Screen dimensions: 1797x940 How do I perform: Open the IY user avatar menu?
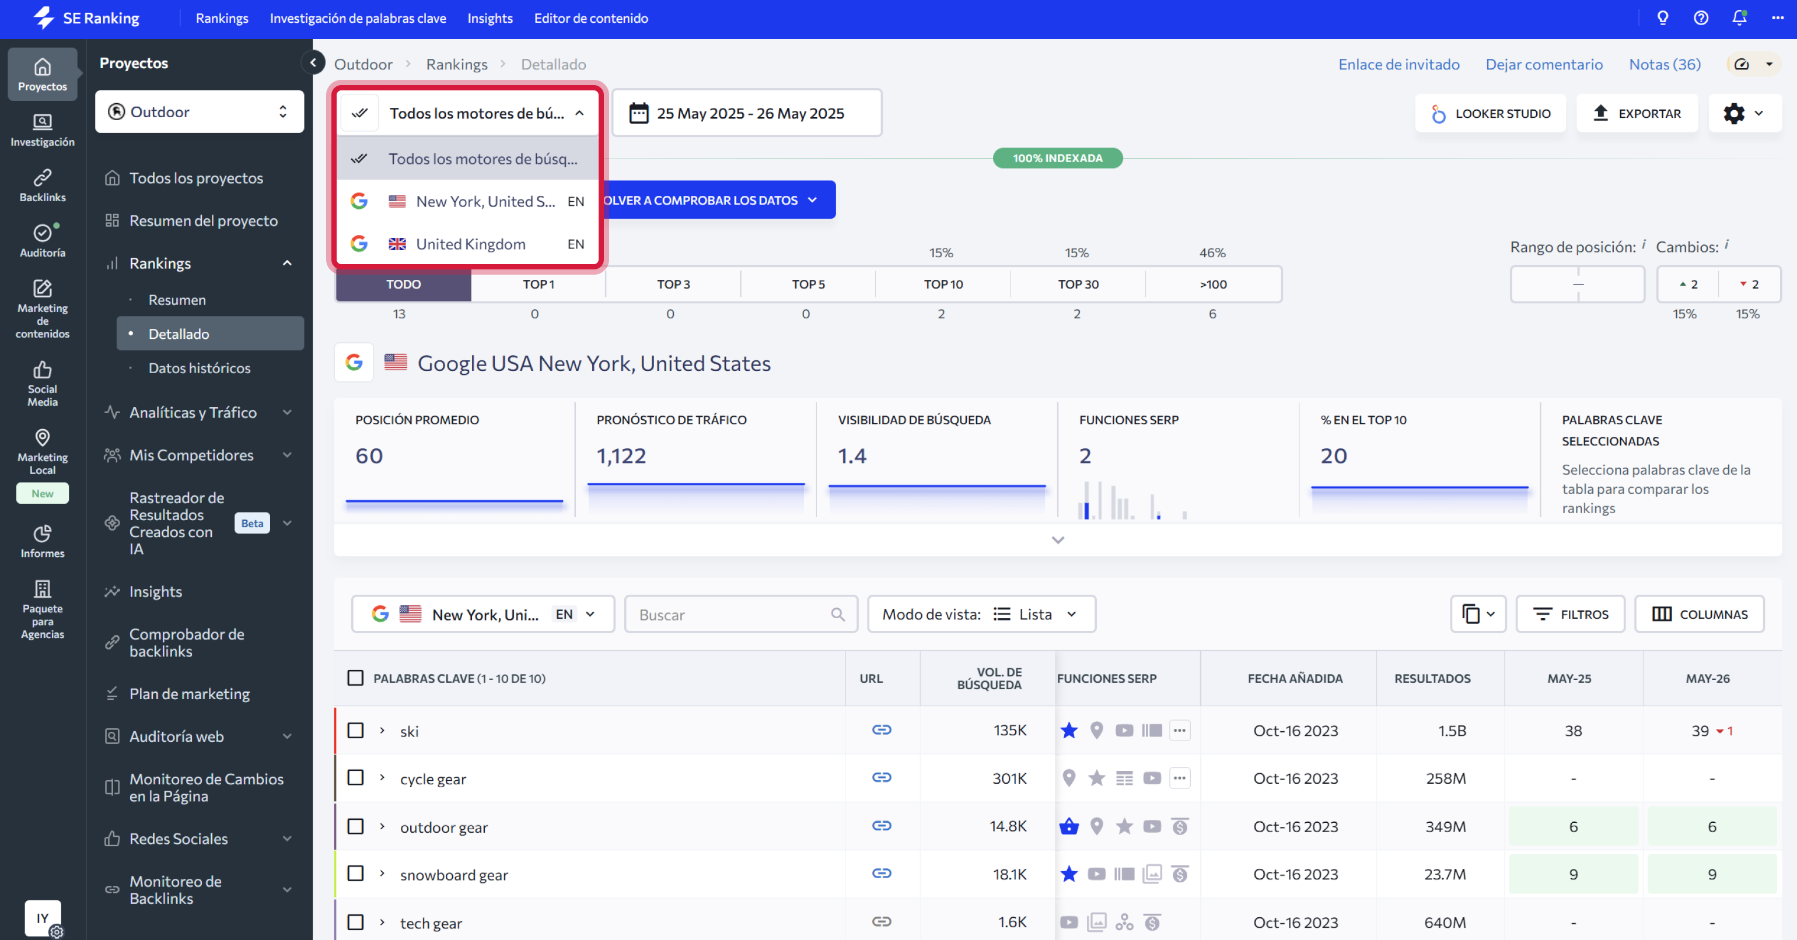pyautogui.click(x=43, y=918)
